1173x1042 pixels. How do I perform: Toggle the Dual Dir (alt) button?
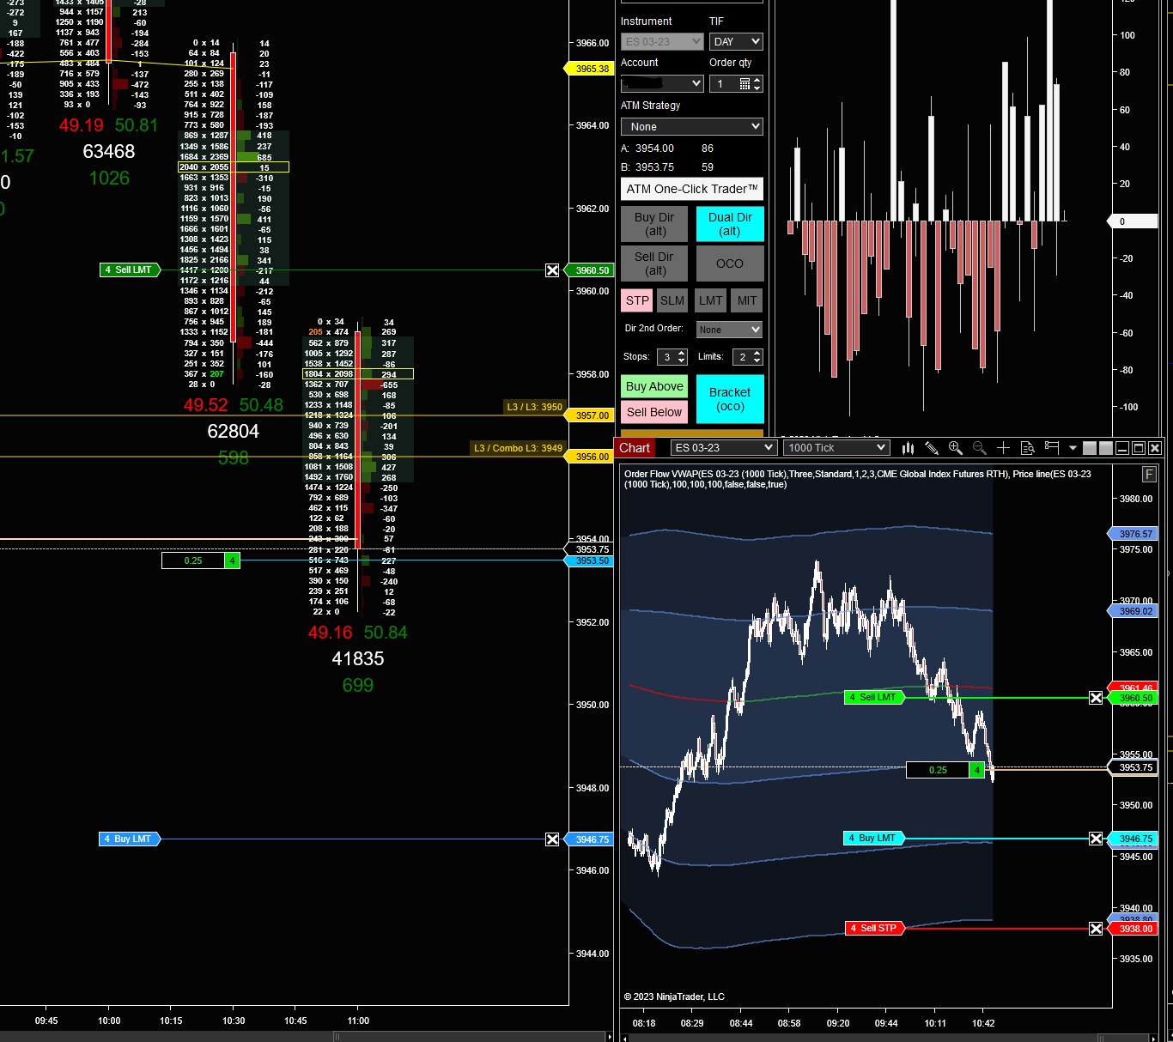coord(730,224)
